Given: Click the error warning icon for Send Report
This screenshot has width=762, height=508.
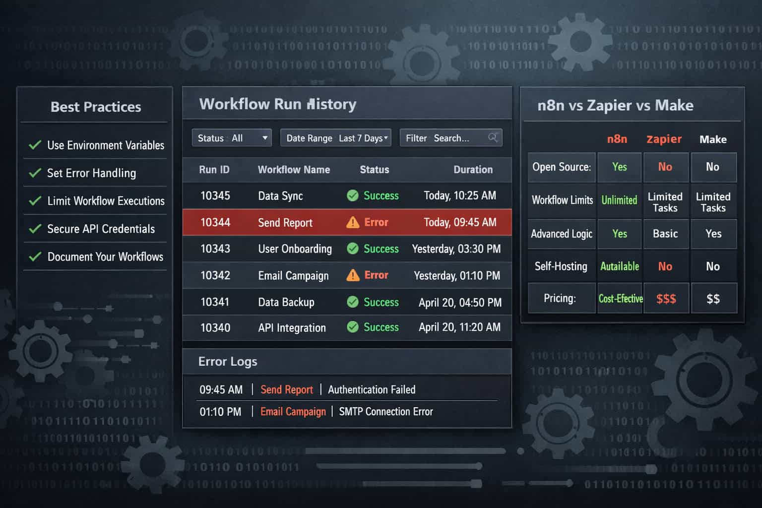Looking at the screenshot, I should [353, 222].
